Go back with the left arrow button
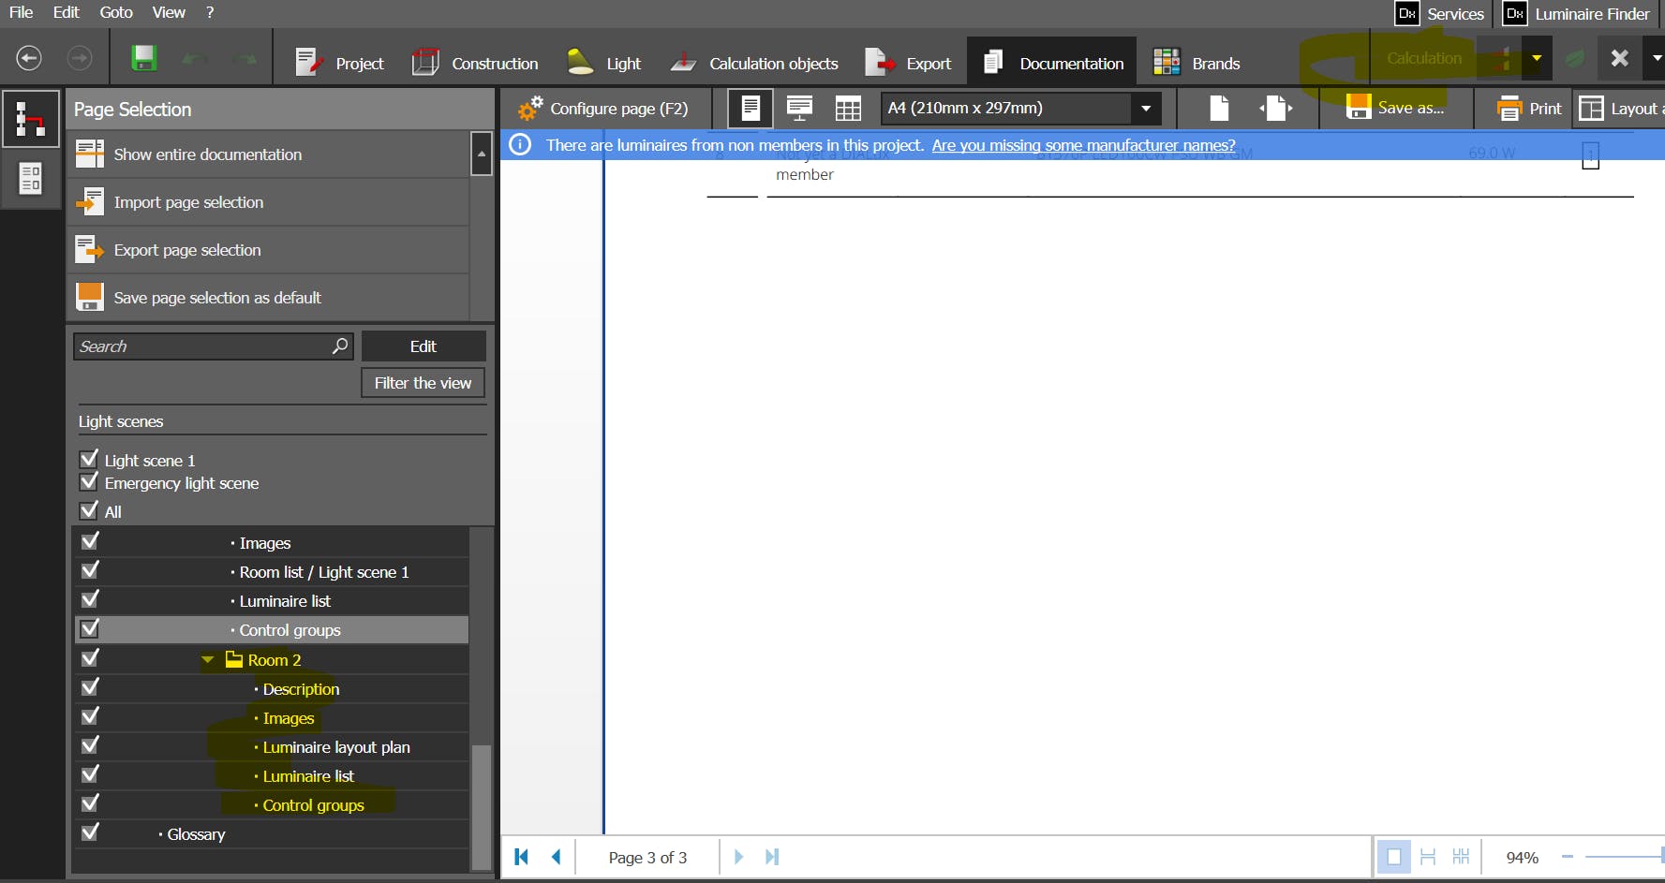Viewport: 1665px width, 883px height. pos(29,58)
